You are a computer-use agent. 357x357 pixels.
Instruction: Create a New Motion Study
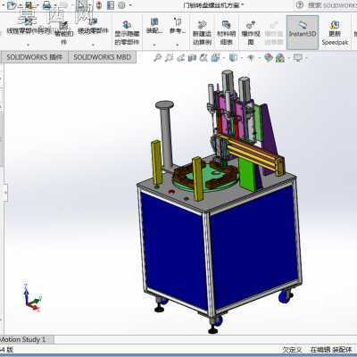pos(202,33)
